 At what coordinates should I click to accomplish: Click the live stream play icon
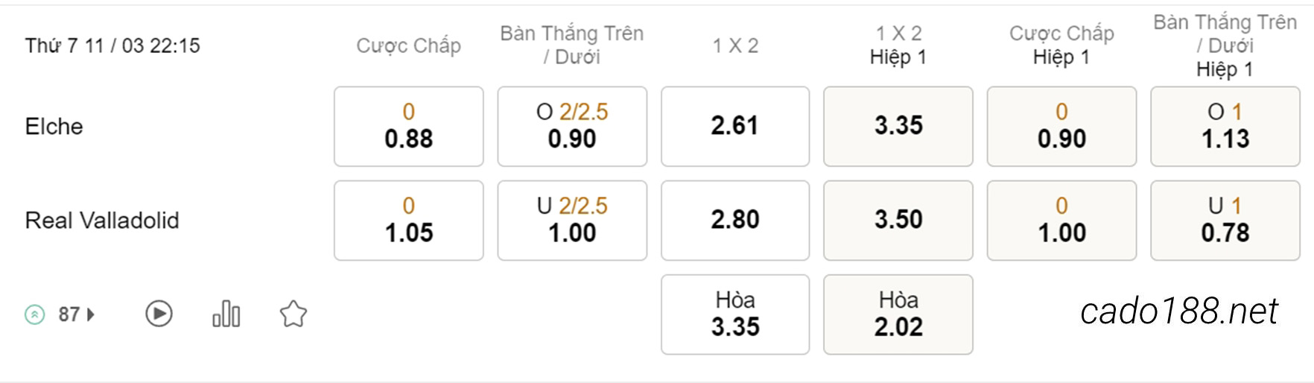tap(159, 314)
